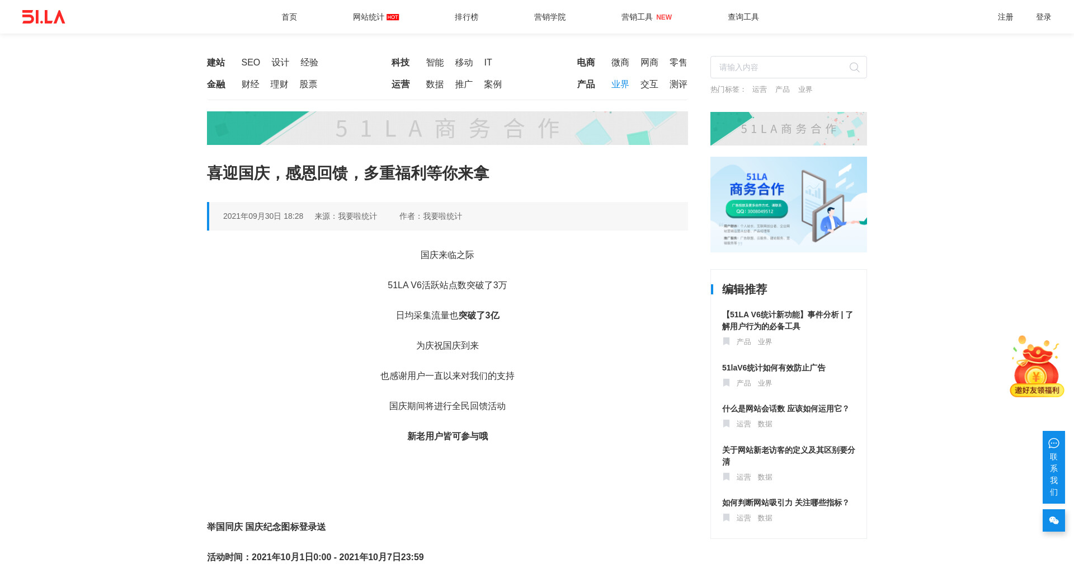Select the 查询工具 navigation item
This screenshot has height=582, width=1074.
pos(743,17)
